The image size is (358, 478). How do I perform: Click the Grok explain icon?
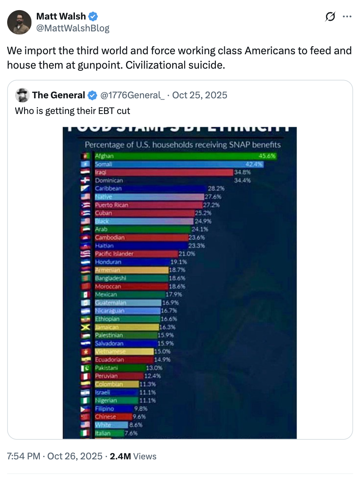tap(330, 17)
